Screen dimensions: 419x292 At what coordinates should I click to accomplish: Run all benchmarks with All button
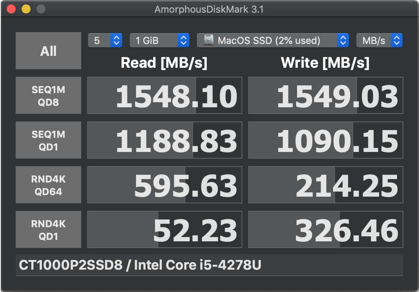pos(48,51)
